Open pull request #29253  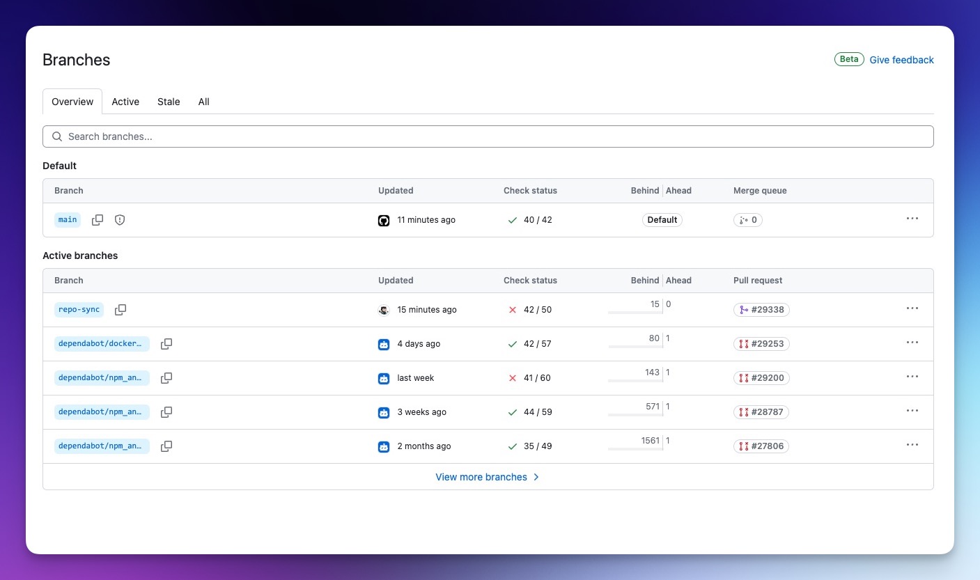[761, 344]
